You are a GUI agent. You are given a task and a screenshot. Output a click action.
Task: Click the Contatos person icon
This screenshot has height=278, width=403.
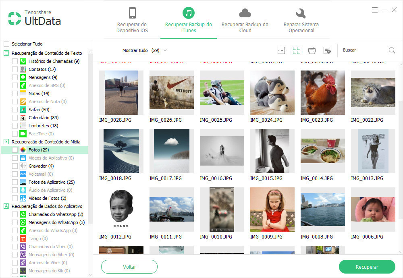[23, 69]
